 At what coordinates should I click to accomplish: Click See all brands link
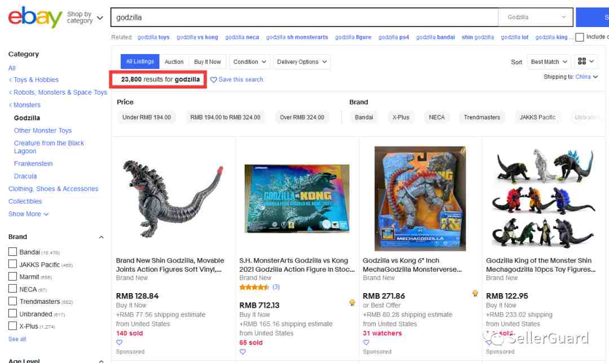pyautogui.click(x=17, y=339)
